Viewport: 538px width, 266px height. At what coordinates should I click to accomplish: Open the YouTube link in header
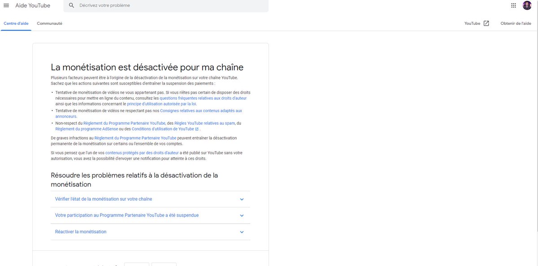point(472,23)
